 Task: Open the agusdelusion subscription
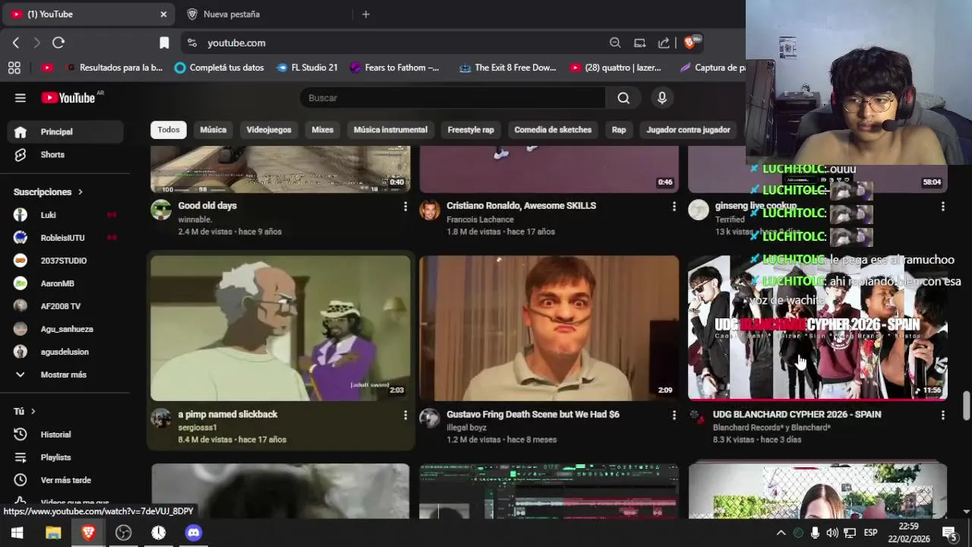(65, 352)
